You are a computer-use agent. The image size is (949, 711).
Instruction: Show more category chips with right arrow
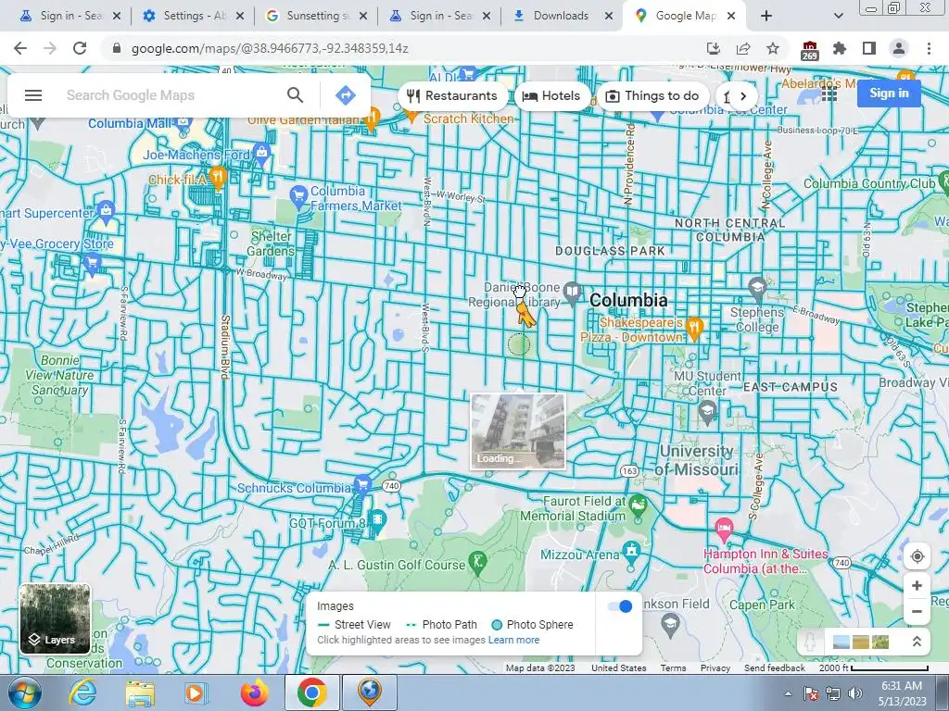tap(743, 95)
